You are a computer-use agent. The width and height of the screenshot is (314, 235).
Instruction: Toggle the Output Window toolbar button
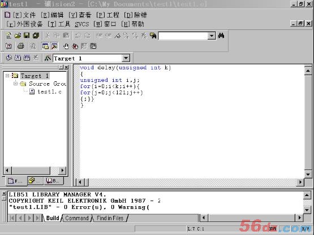(54, 46)
